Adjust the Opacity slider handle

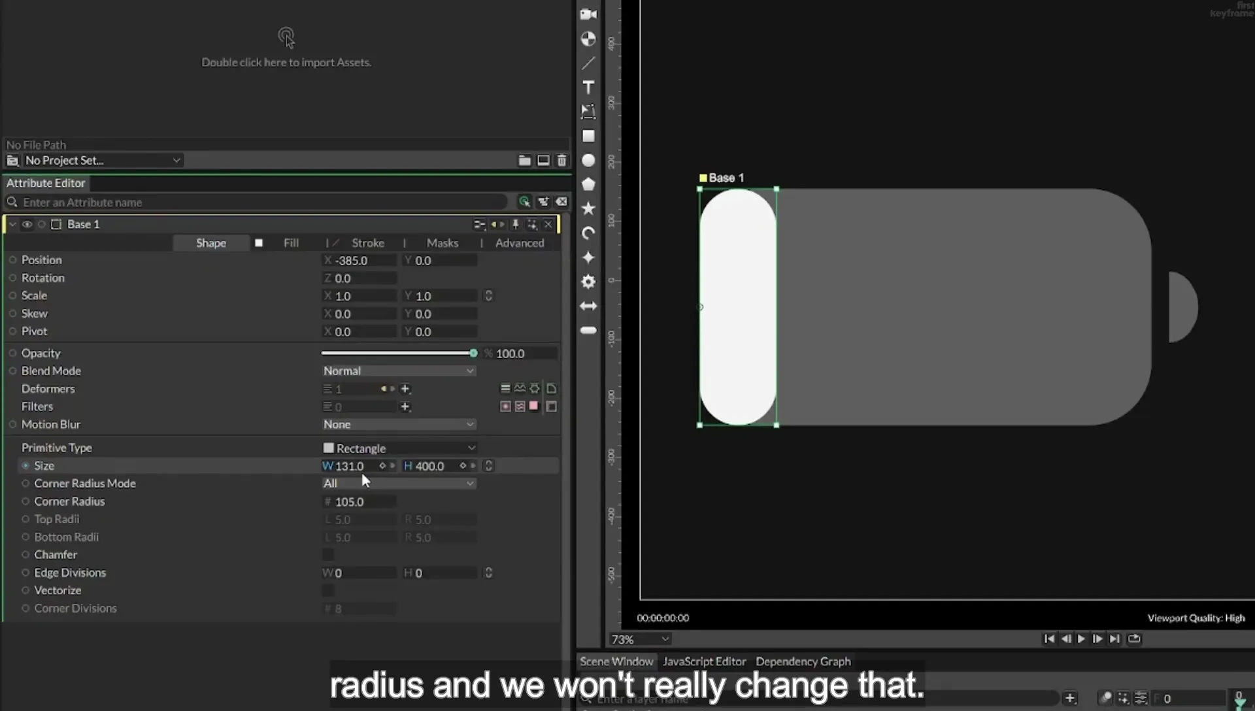pos(473,354)
